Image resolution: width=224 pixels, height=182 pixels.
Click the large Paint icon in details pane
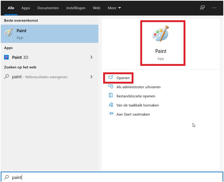click(x=161, y=34)
